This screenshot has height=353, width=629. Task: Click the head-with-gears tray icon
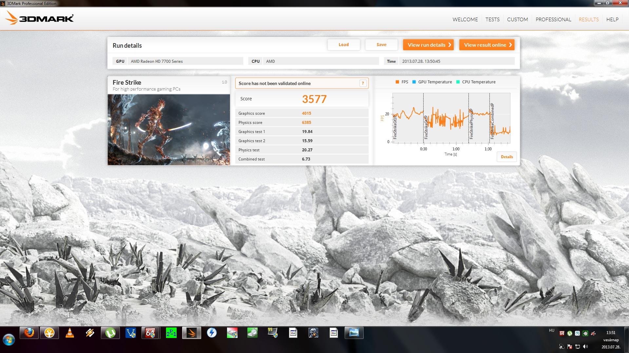[x=577, y=333]
